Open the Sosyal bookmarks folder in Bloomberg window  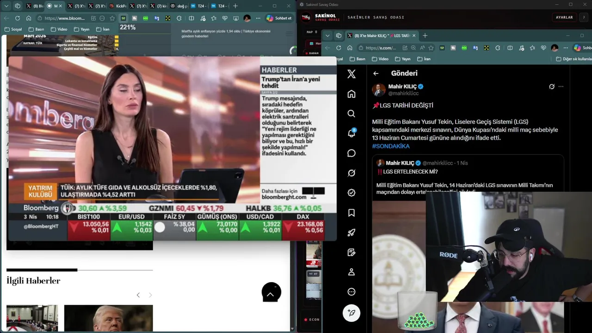tap(13, 29)
